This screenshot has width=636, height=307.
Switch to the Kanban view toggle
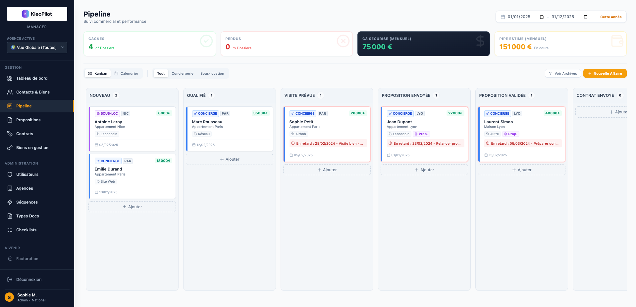[97, 73]
